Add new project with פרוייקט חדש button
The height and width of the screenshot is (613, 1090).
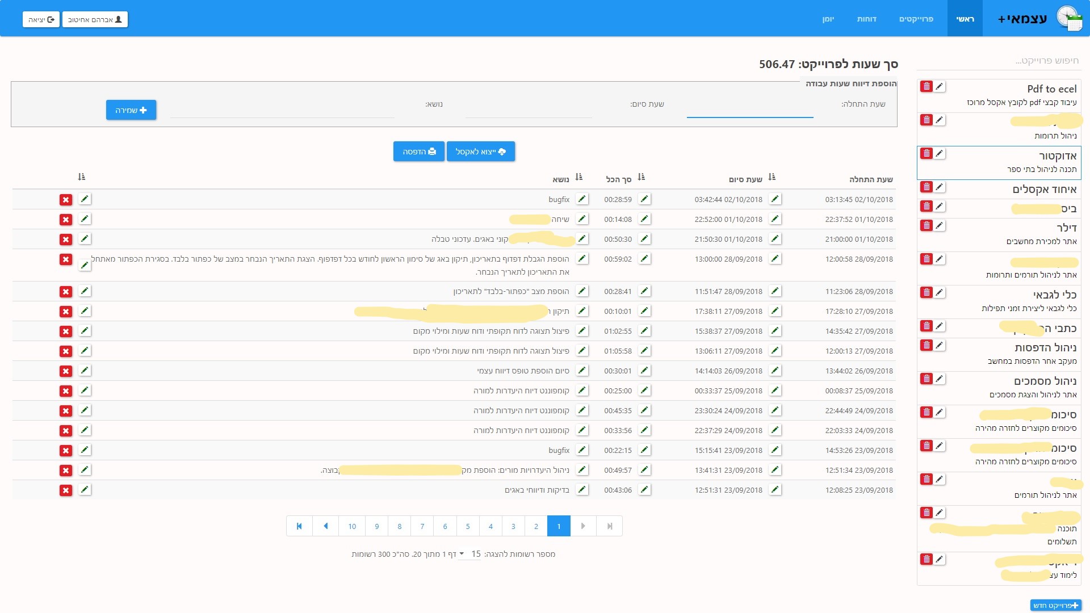1055,606
